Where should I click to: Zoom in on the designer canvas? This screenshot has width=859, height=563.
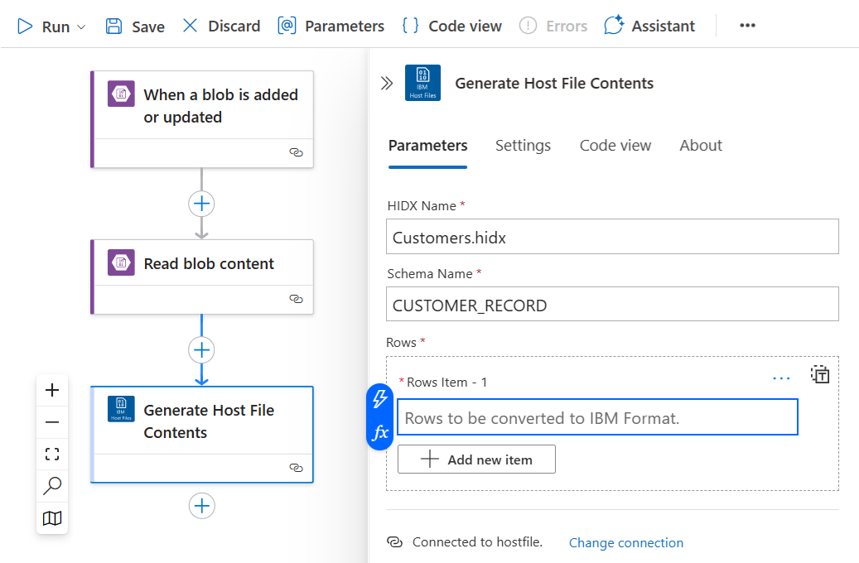(52, 390)
